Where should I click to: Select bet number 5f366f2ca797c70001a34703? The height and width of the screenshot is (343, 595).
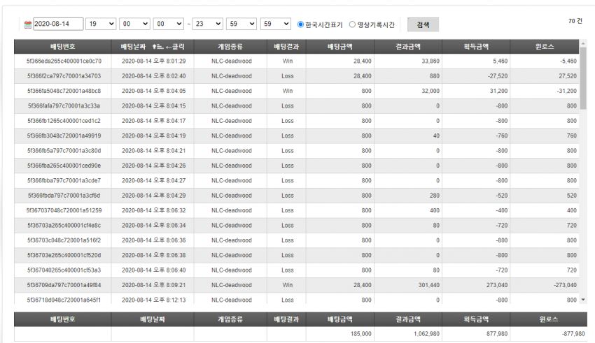pos(64,76)
